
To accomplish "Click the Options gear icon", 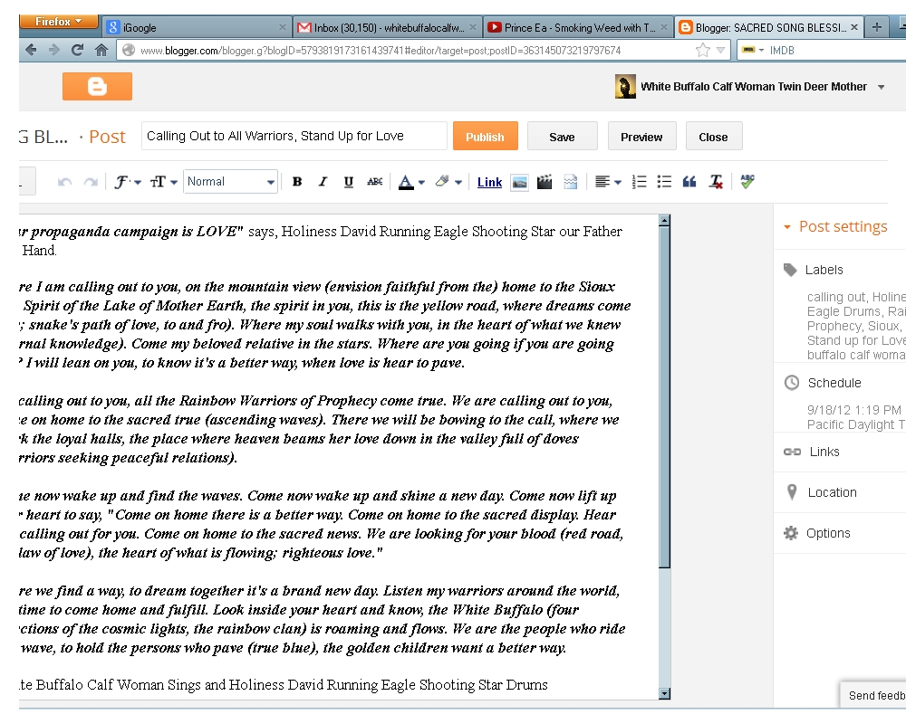I will pos(790,533).
